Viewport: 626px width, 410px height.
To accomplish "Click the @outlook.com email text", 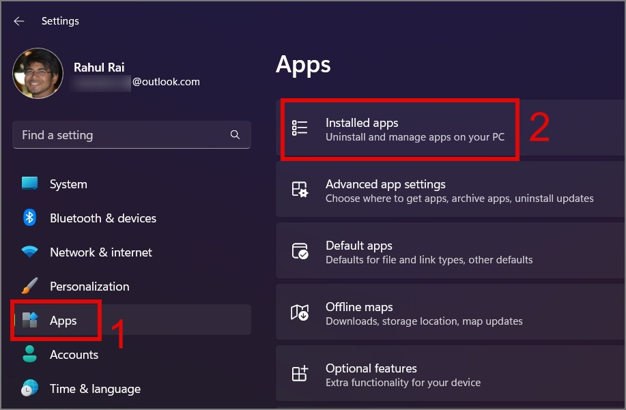I will [x=166, y=82].
